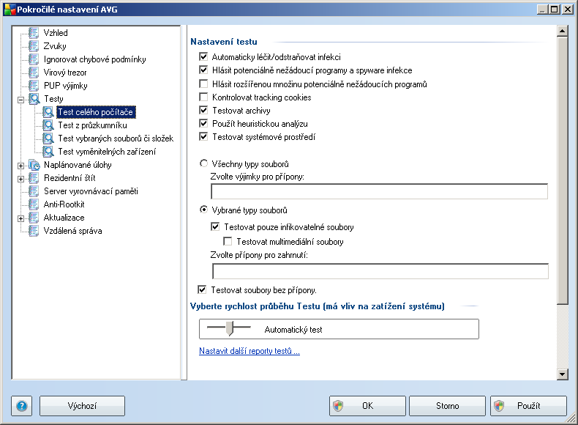Screen dimensions: 578x425
Task: Click the Naplánované úlohy clock icon
Action: 34,165
